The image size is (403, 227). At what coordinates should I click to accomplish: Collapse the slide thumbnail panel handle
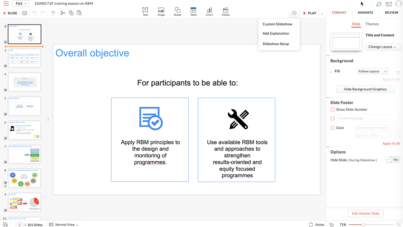click(48, 119)
